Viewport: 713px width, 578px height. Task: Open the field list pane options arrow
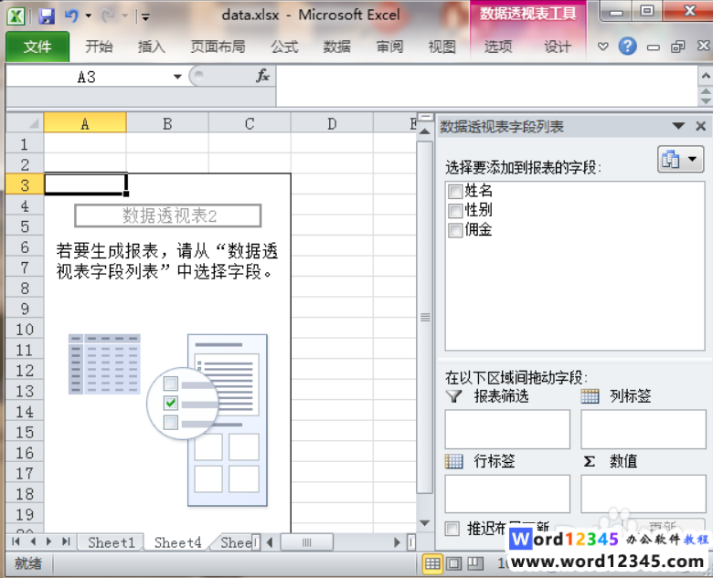[678, 126]
